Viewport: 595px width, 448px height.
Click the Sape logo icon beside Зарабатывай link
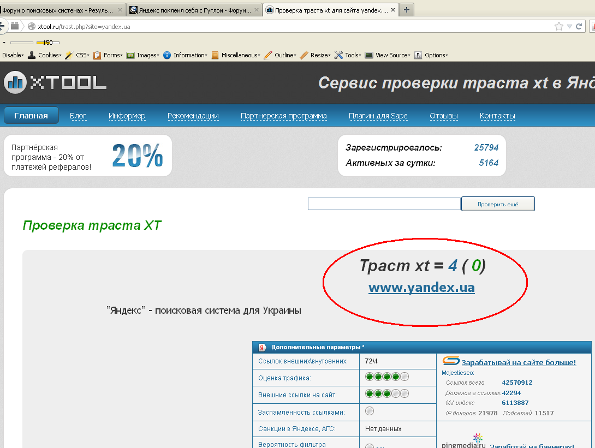pyautogui.click(x=451, y=361)
